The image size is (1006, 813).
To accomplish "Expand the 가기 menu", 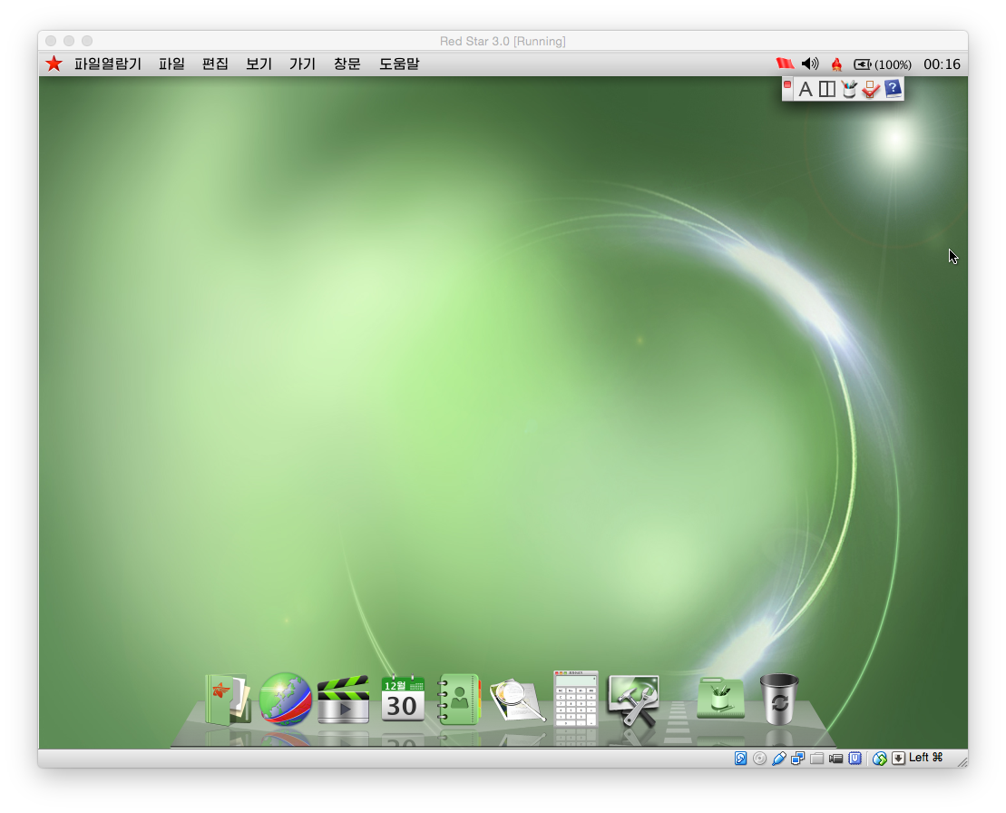I will 302,64.
